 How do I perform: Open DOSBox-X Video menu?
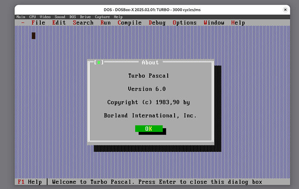[x=45, y=17]
